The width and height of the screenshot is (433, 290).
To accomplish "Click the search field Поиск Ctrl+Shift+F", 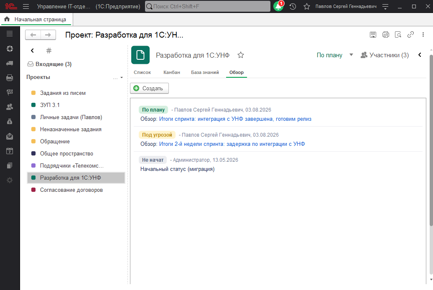I will coord(208,6).
